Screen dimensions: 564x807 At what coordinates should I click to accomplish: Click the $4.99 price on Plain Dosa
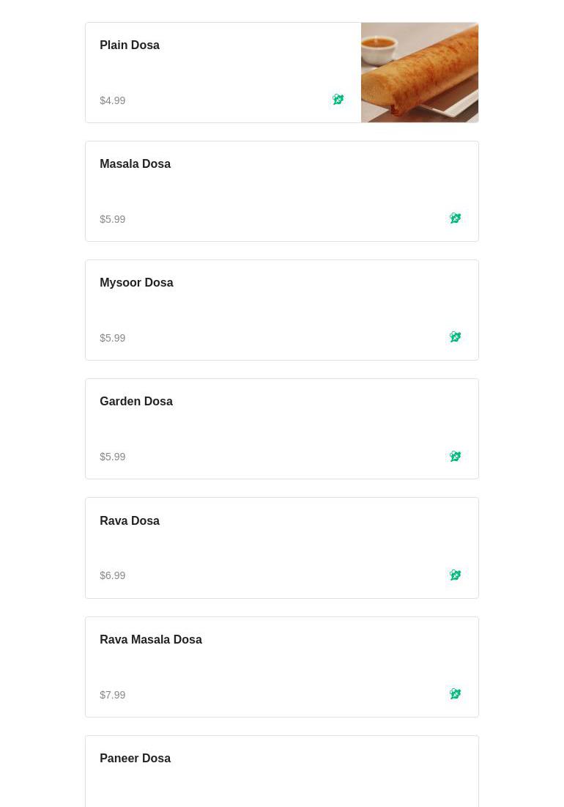click(113, 100)
